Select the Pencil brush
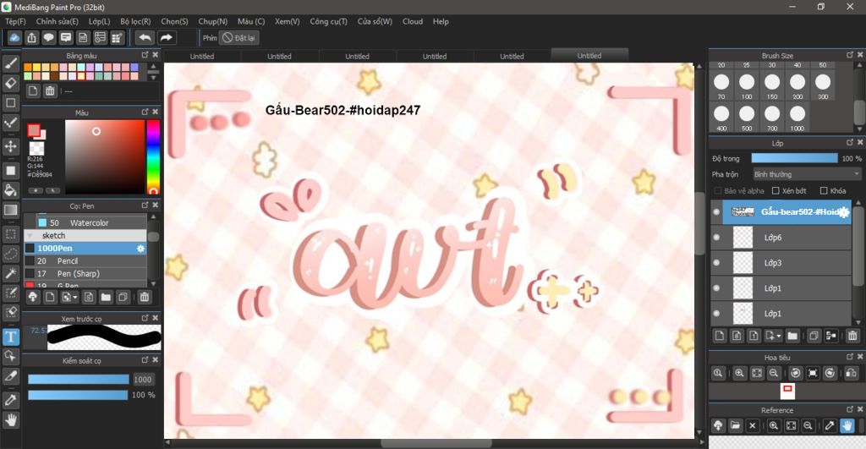 click(x=85, y=260)
